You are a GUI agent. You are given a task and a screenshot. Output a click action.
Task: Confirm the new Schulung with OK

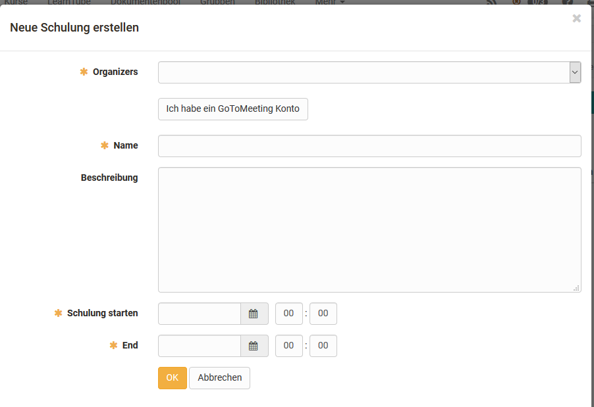pyautogui.click(x=172, y=377)
